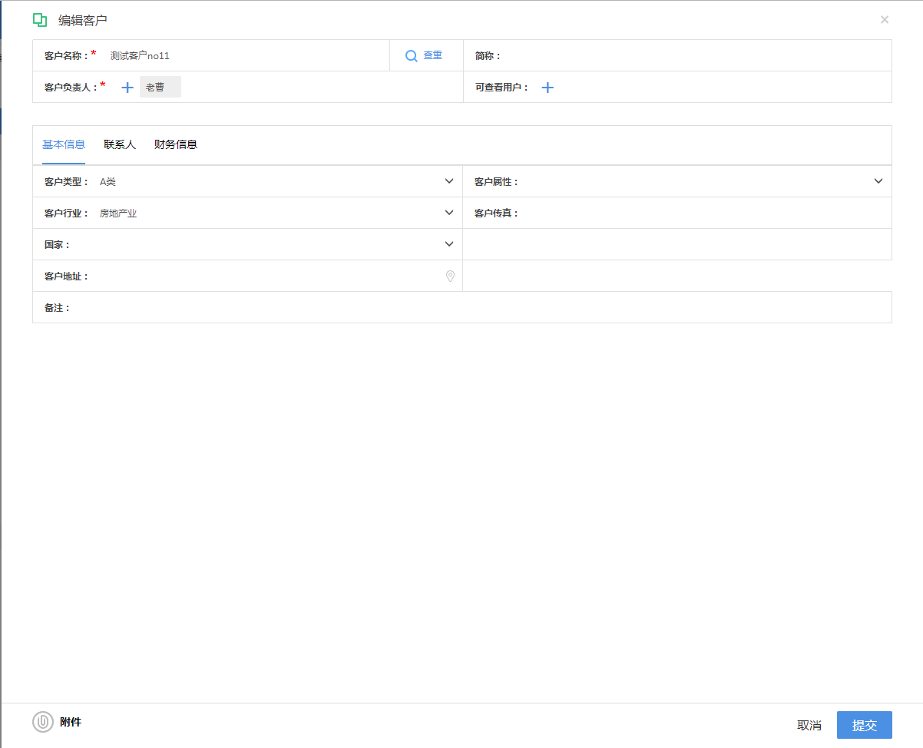
Task: Click the green edit customer title icon
Action: point(40,20)
